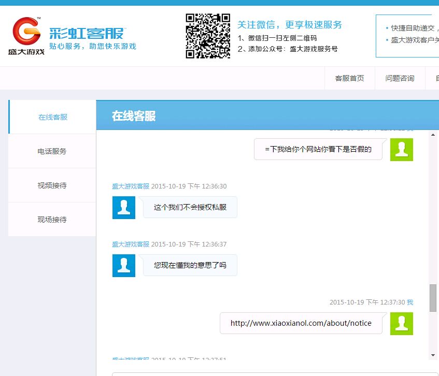Go to the 现场接待 sidebar tab
This screenshot has height=376, width=439.
[x=52, y=220]
